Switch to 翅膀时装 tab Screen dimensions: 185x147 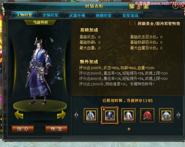coord(104,15)
